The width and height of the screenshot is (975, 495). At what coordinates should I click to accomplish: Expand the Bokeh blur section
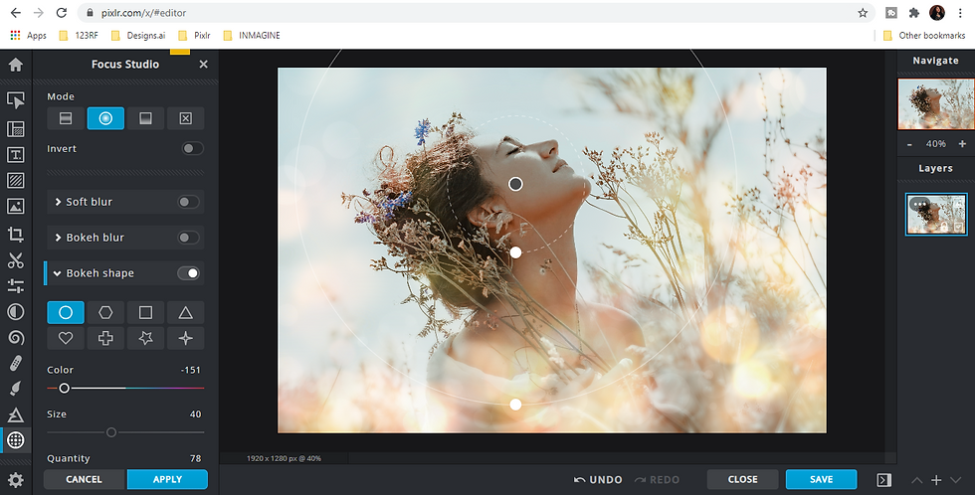[58, 238]
